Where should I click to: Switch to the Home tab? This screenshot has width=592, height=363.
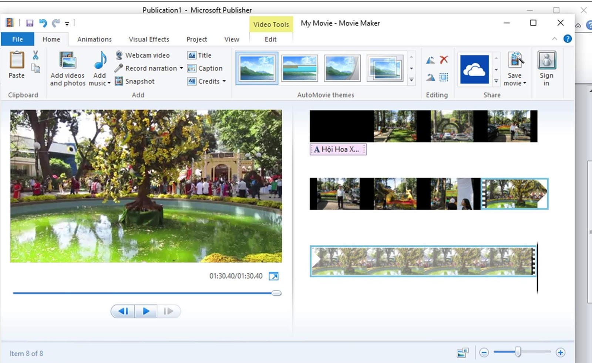pos(51,39)
